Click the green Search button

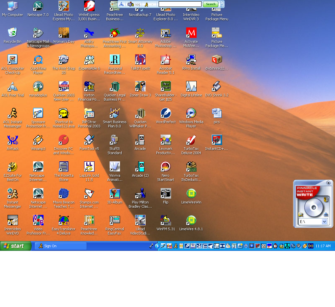coord(211,4)
